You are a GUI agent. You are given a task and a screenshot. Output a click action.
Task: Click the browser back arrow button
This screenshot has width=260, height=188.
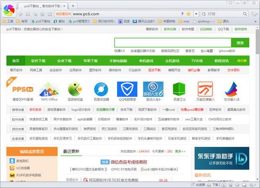coord(20,14)
